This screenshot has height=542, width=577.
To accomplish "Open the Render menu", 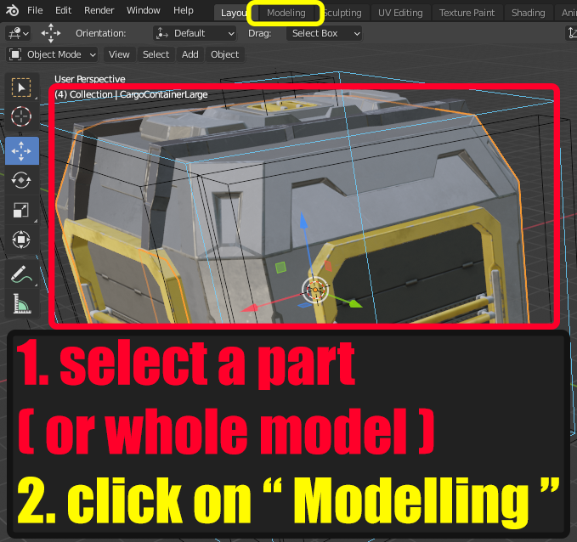I will click(x=99, y=10).
